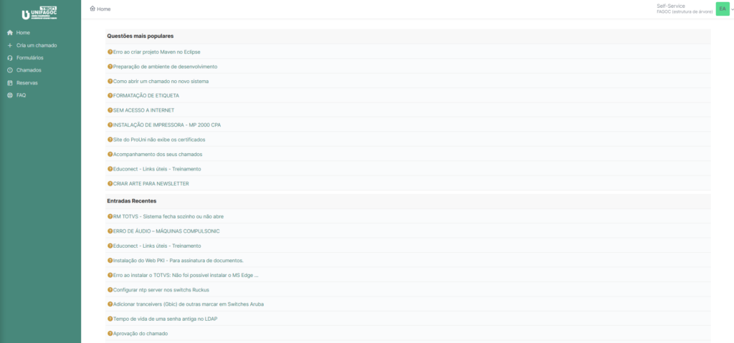Go to the Chamados menu item

tap(29, 70)
